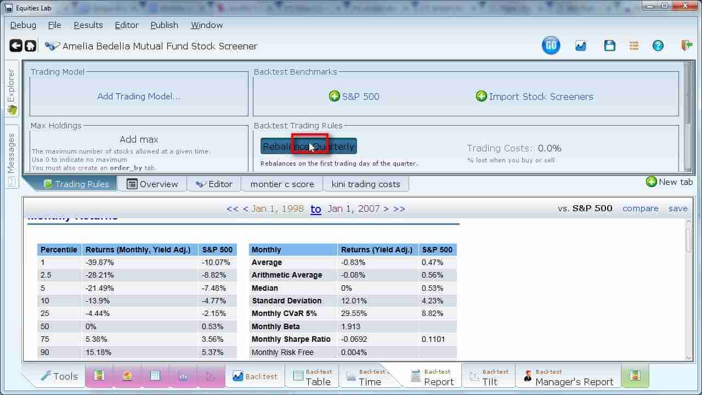Open the File menu

(54, 25)
